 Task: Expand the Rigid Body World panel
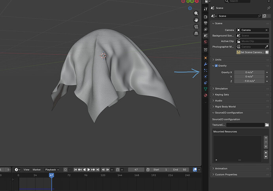click(241, 107)
